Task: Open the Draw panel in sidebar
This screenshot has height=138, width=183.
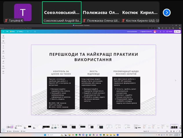Action: point(3,62)
